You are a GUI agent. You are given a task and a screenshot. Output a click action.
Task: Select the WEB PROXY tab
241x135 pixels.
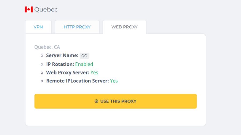coord(125,27)
